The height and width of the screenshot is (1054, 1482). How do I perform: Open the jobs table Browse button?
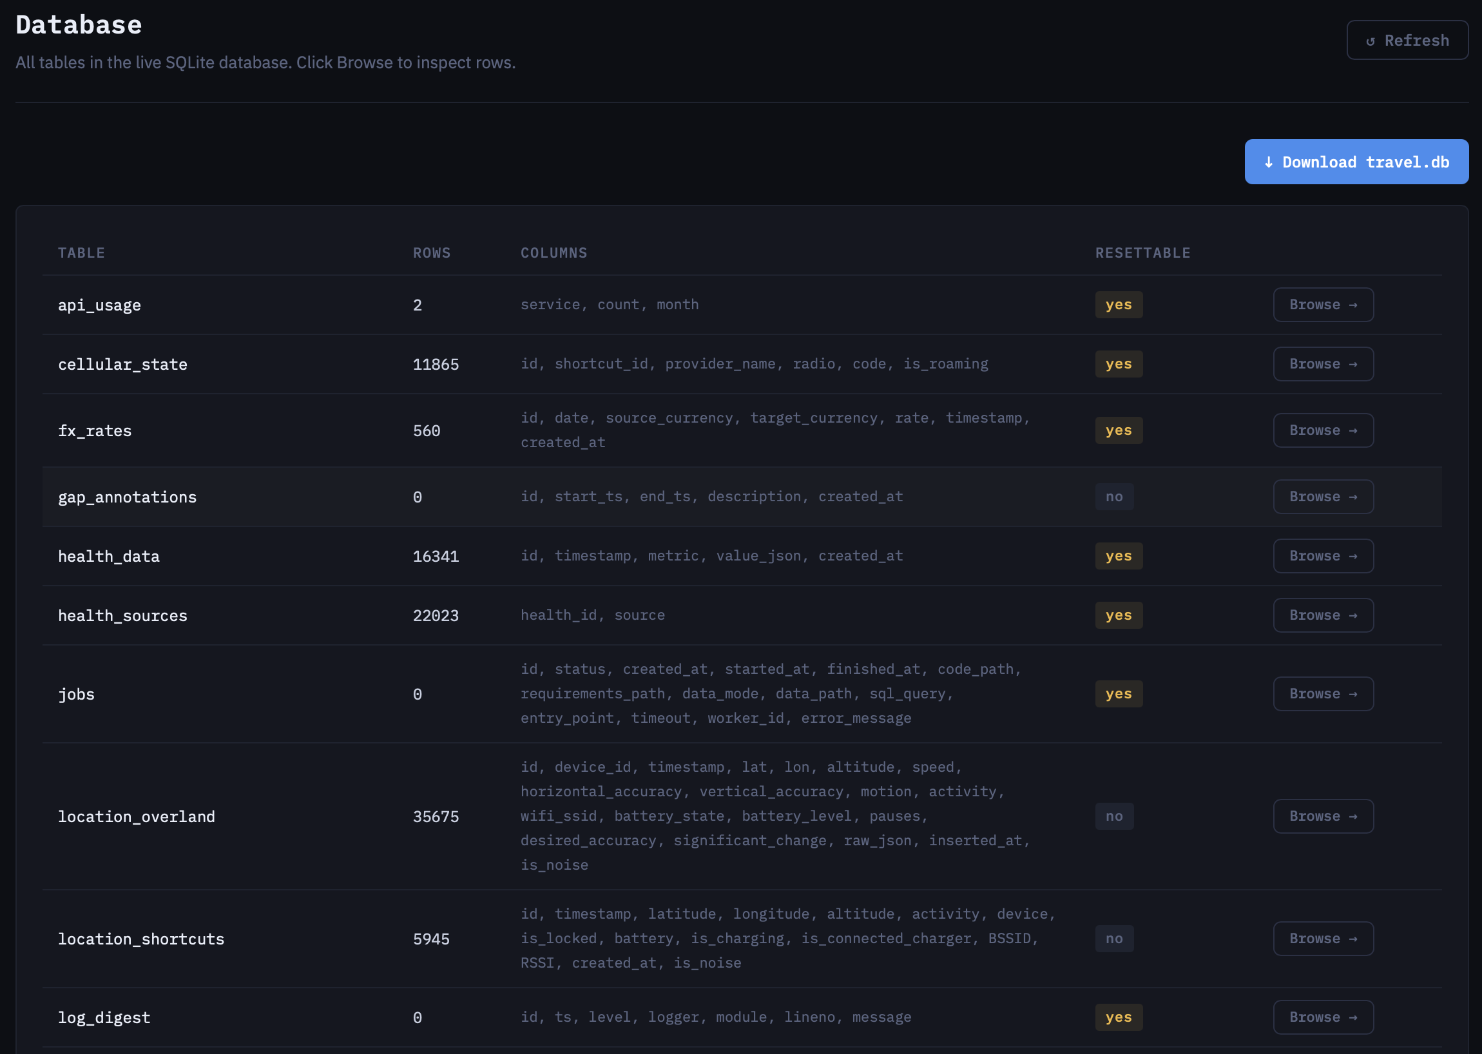(1322, 694)
